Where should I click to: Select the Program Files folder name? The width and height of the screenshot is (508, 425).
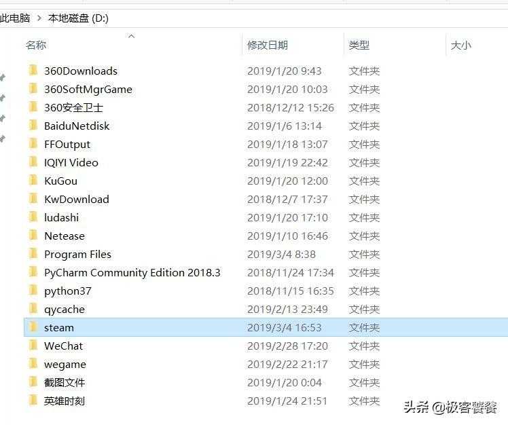(77, 254)
